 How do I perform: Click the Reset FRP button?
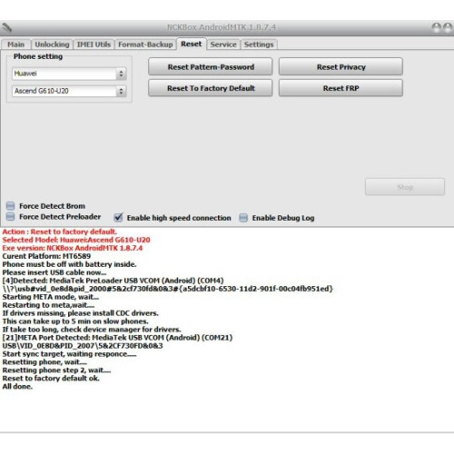coord(340,88)
